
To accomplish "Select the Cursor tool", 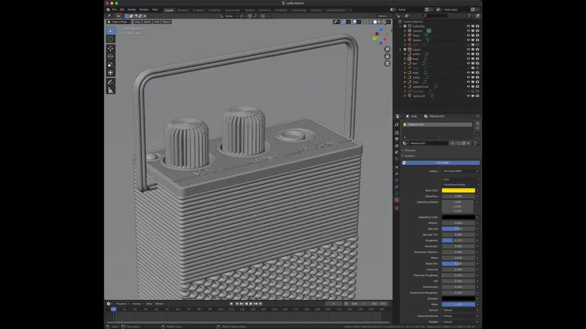I will point(110,39).
